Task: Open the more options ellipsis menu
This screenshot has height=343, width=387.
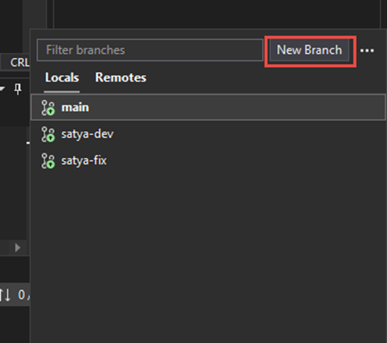Action: [x=367, y=50]
